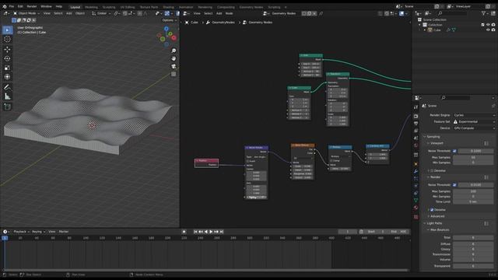The width and height of the screenshot is (498, 280).
Task: Click the pin icon in node editor header
Action: (321, 13)
